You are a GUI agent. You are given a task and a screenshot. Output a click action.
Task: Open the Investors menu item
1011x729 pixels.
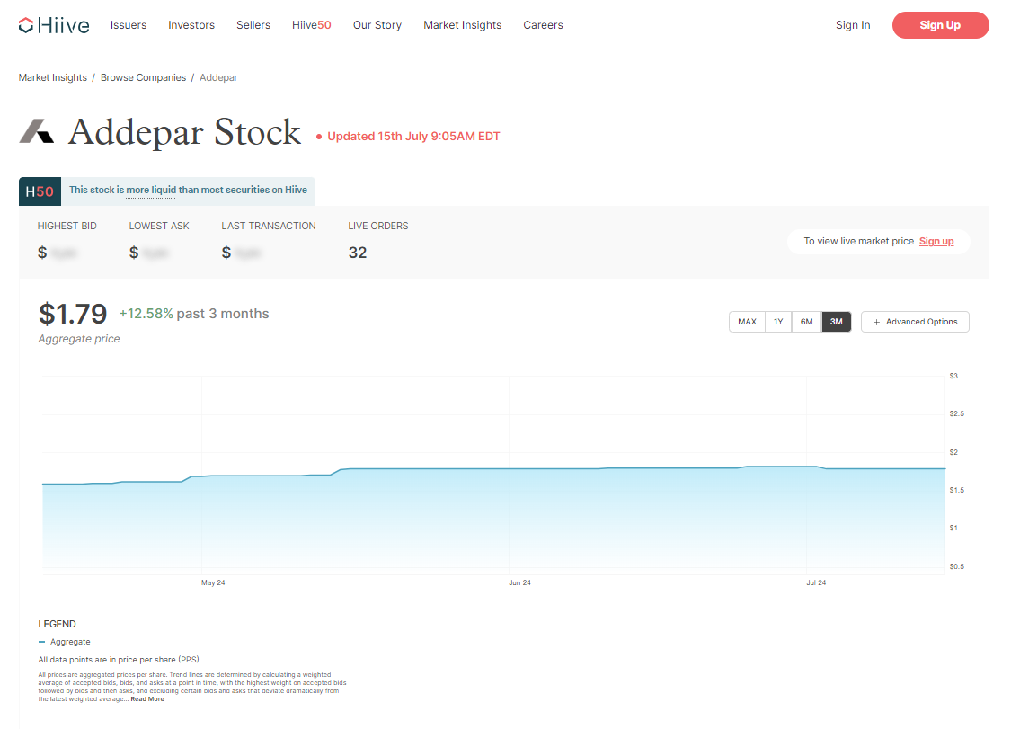coord(191,25)
